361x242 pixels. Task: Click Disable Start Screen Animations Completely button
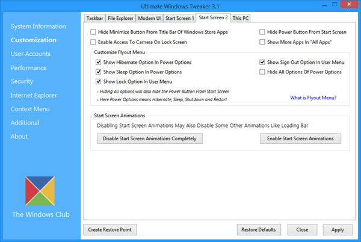click(x=150, y=138)
